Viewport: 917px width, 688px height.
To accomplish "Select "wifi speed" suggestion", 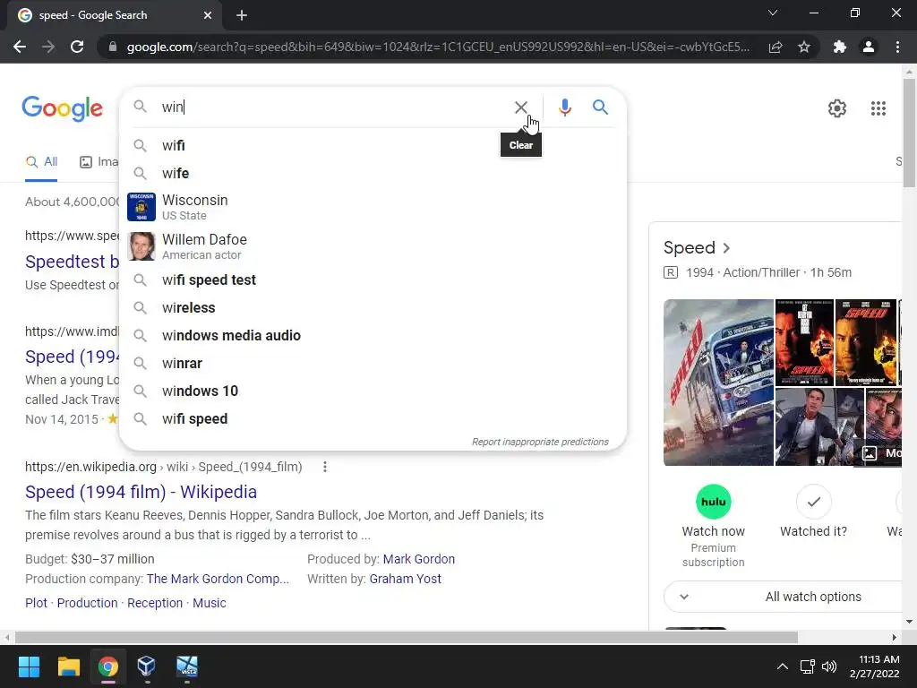I will (x=373, y=419).
